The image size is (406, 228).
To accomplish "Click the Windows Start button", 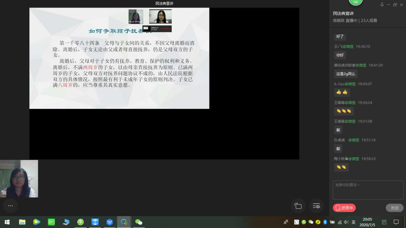I will [x=7, y=222].
